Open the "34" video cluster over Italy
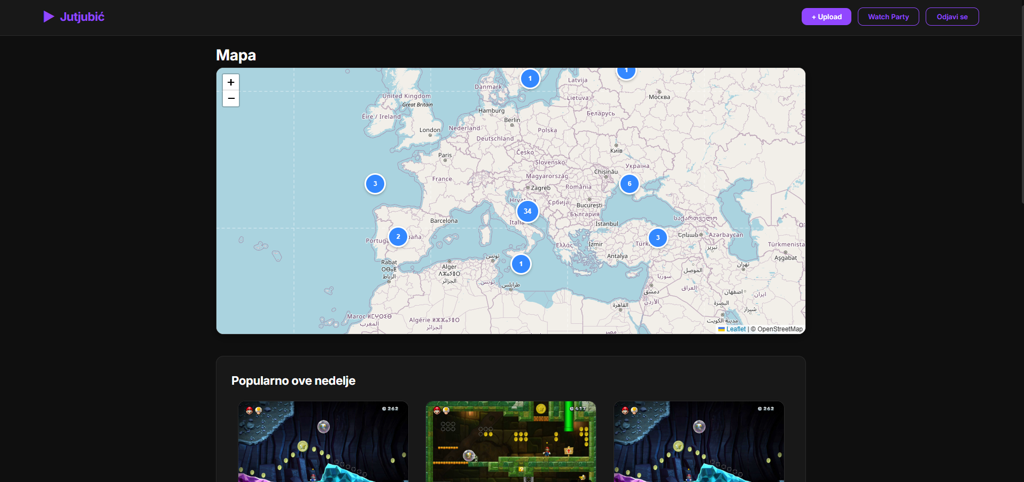This screenshot has width=1024, height=482. [x=527, y=211]
